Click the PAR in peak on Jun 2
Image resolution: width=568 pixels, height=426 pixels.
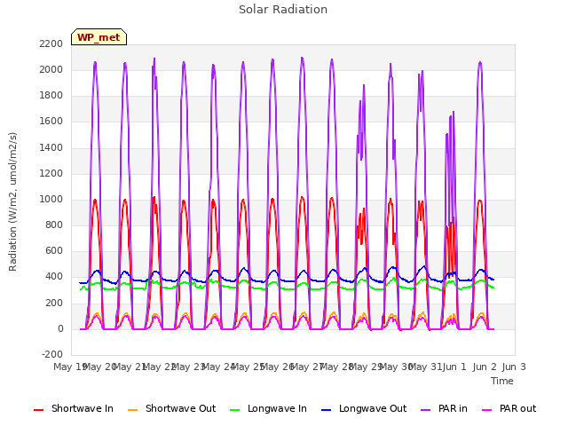tap(480, 62)
